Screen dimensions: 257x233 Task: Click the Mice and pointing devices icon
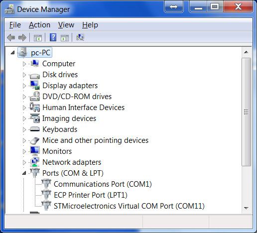click(35, 140)
